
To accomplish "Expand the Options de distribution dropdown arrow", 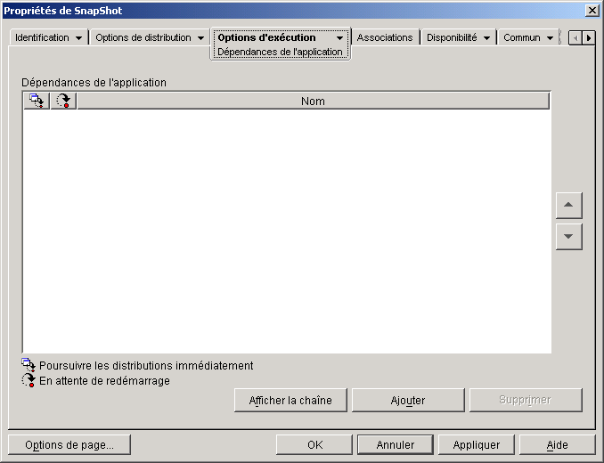I will point(200,38).
